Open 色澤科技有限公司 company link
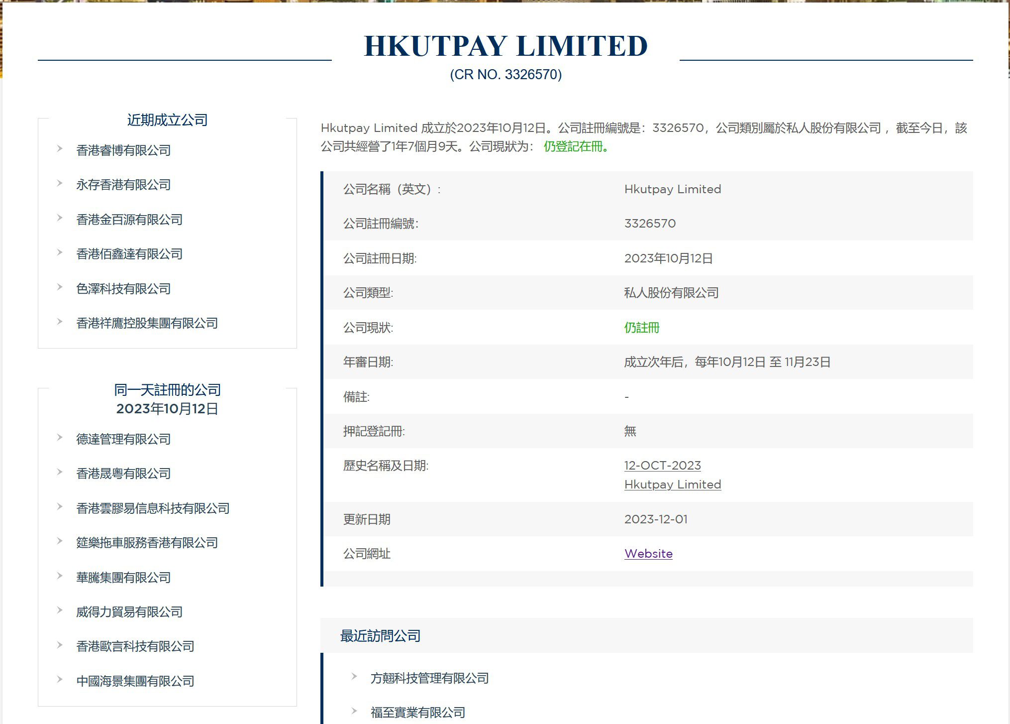The height and width of the screenshot is (724, 1010). 123,289
